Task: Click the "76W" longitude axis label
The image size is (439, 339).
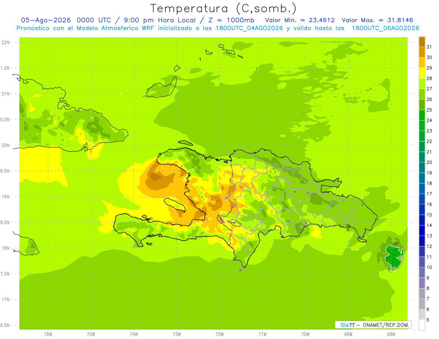Action: click(48, 334)
